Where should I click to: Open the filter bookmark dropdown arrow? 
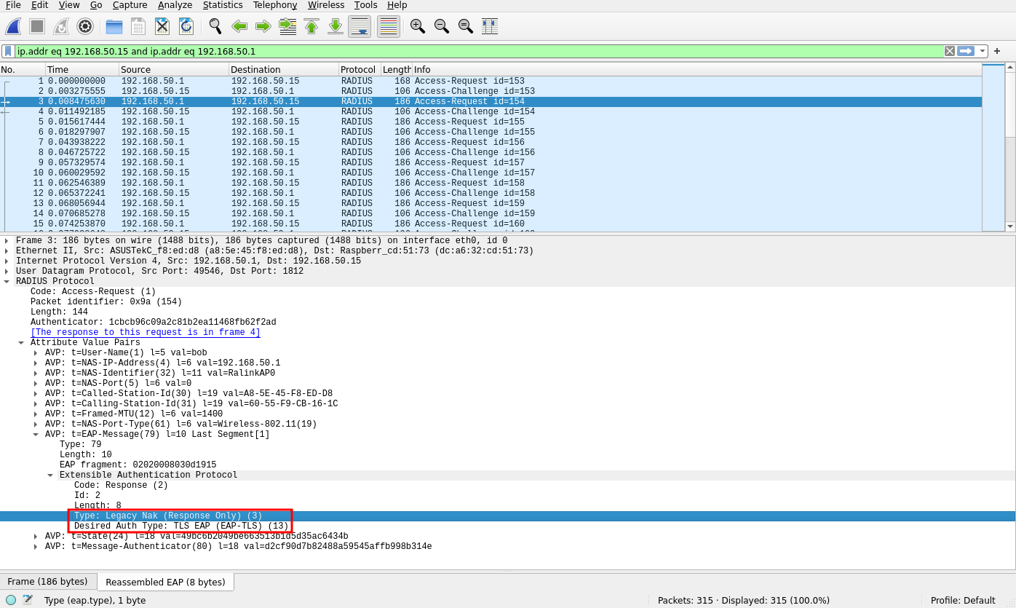[x=8, y=52]
